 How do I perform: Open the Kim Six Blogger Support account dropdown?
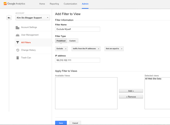(x=33, y=18)
